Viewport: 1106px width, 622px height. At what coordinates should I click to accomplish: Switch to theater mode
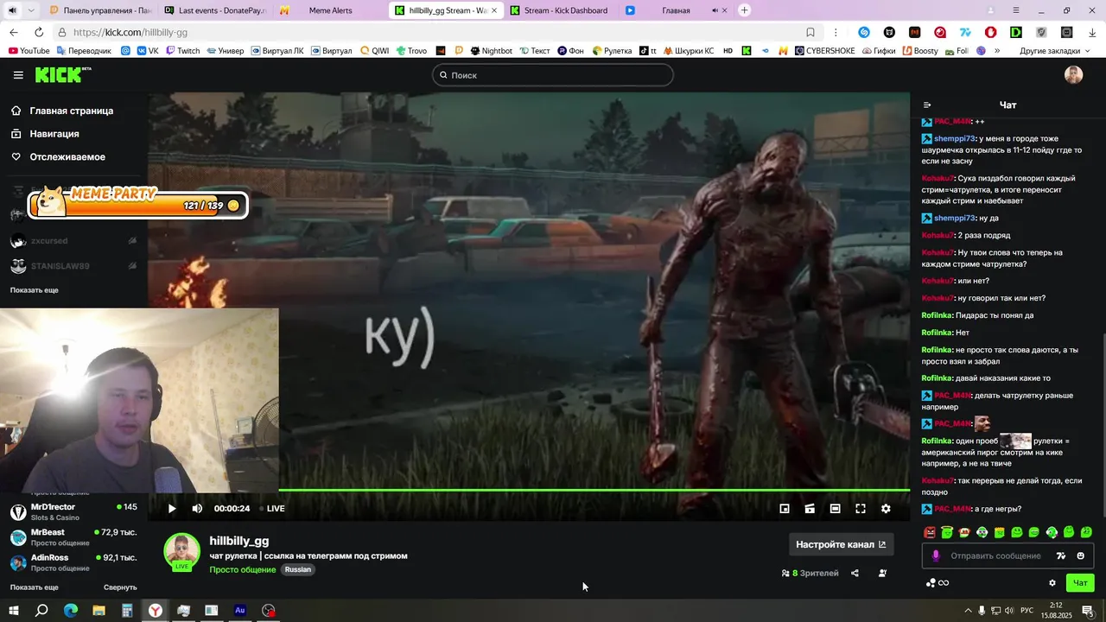[835, 509]
